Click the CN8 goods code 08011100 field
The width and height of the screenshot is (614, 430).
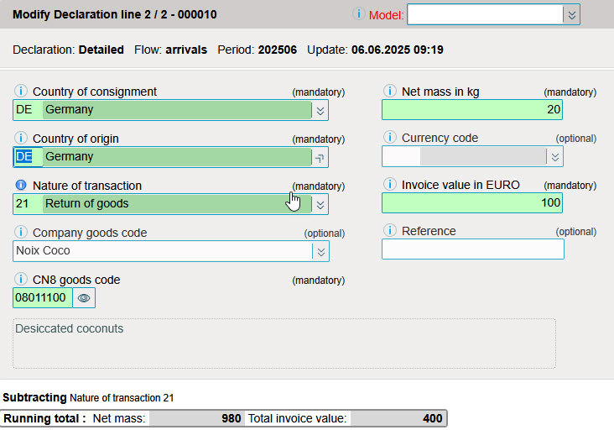pyautogui.click(x=42, y=298)
